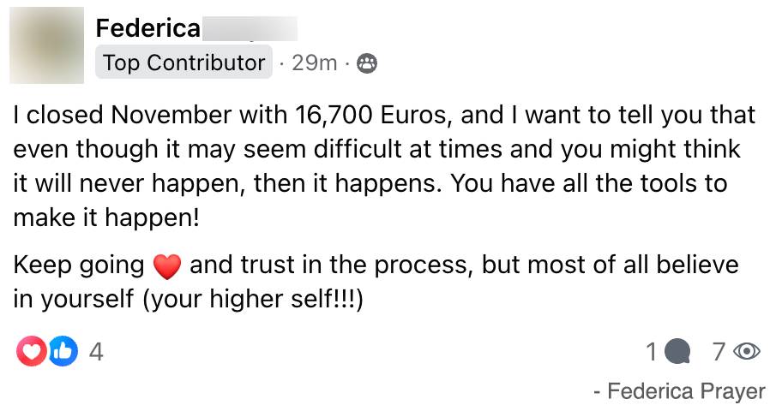776x411 pixels.
Task: Click the eye views icon
Action: pyautogui.click(x=746, y=351)
